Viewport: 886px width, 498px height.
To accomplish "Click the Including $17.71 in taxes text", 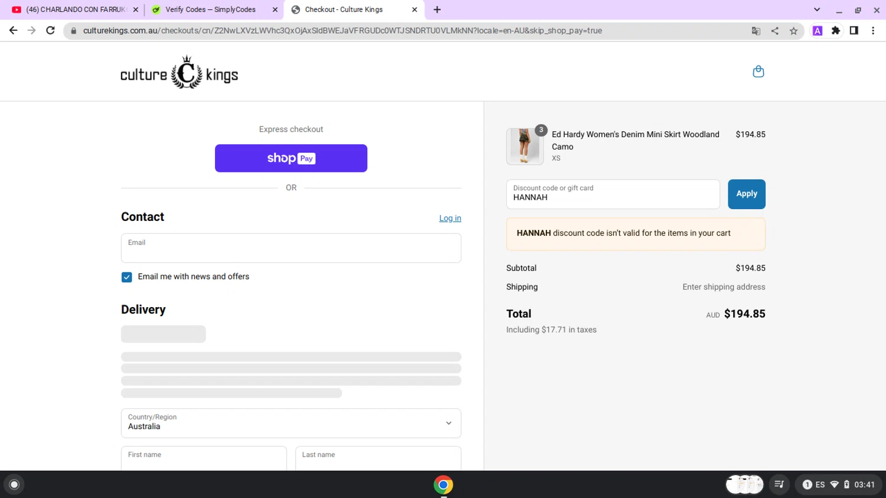I will pos(551,330).
